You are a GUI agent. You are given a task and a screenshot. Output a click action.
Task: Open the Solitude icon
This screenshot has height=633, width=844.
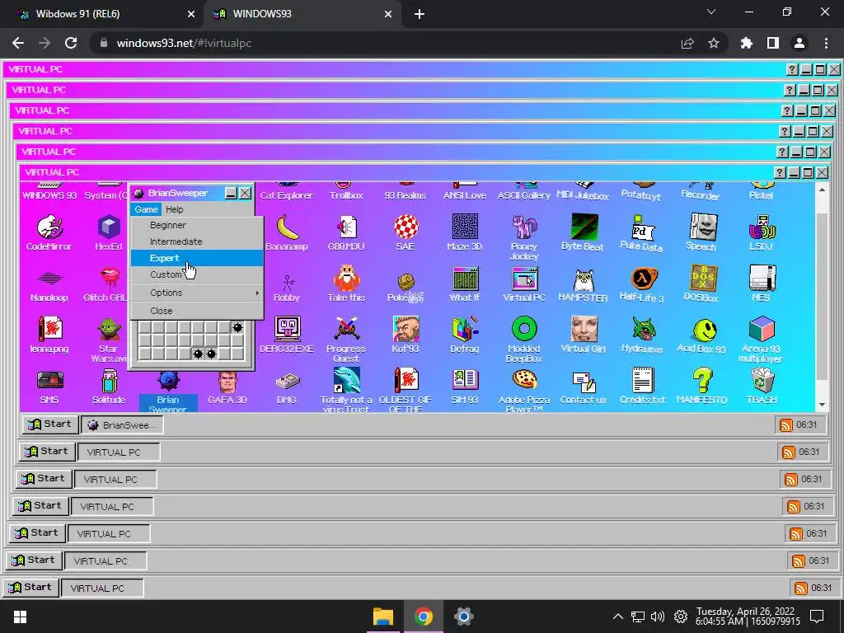coord(109,386)
